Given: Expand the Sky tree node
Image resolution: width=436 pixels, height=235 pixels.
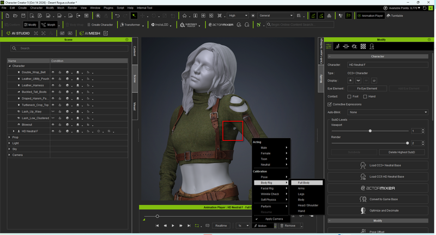Looking at the screenshot, I should (x=9, y=149).
